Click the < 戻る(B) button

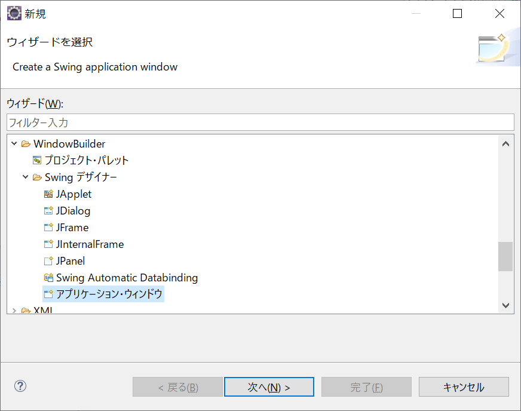tap(178, 387)
